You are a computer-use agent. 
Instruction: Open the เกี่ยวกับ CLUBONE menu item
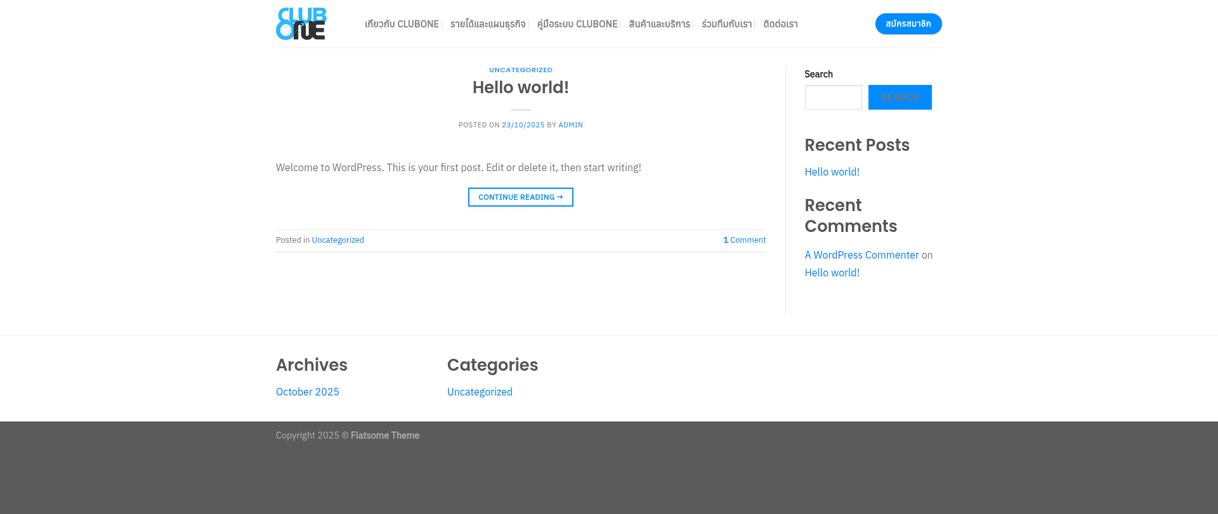click(x=402, y=24)
